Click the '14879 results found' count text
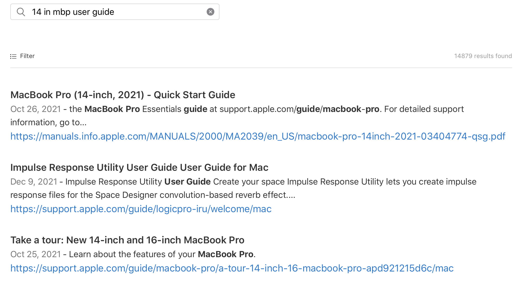This screenshot has height=295, width=526. click(483, 56)
